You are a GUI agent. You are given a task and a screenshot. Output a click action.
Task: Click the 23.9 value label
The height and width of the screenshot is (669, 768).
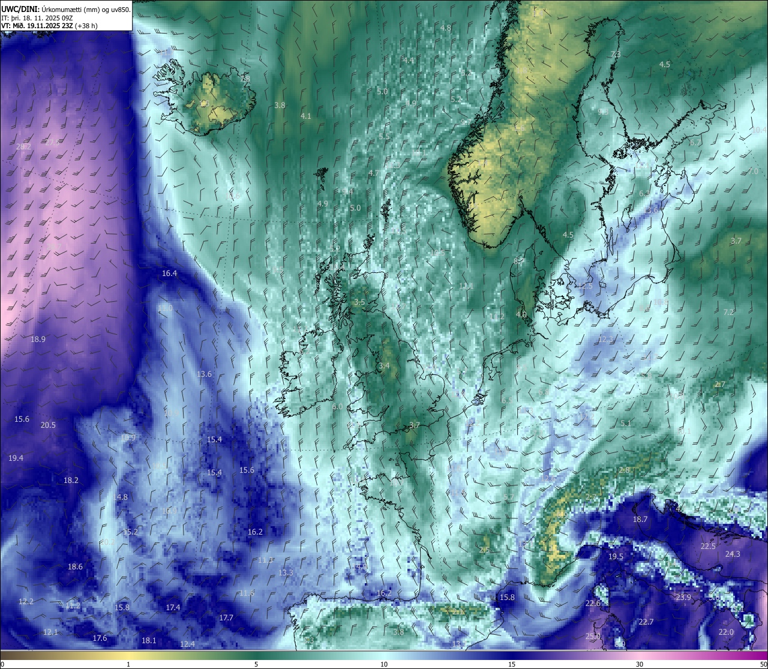click(x=683, y=598)
